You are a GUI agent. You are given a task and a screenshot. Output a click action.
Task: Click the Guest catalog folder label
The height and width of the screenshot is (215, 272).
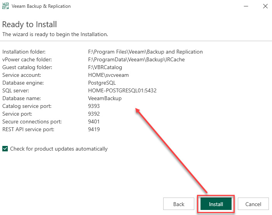pyautogui.click(x=27, y=67)
